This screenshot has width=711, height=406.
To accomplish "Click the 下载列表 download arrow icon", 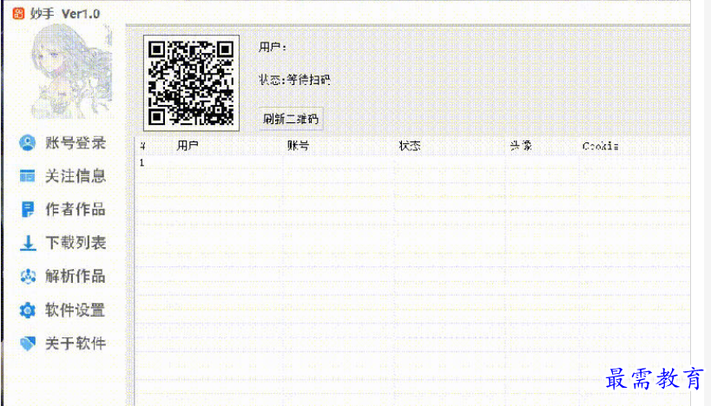I will (28, 243).
